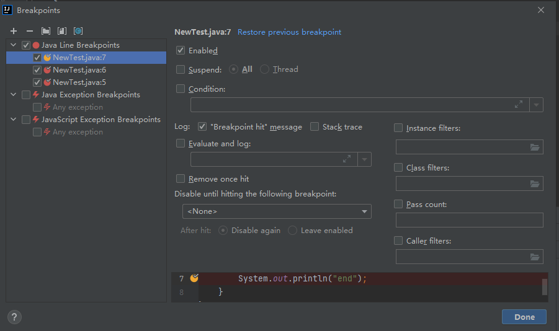The height and width of the screenshot is (331, 559).
Task: Enable the Suspend checkbox
Action: tap(181, 69)
